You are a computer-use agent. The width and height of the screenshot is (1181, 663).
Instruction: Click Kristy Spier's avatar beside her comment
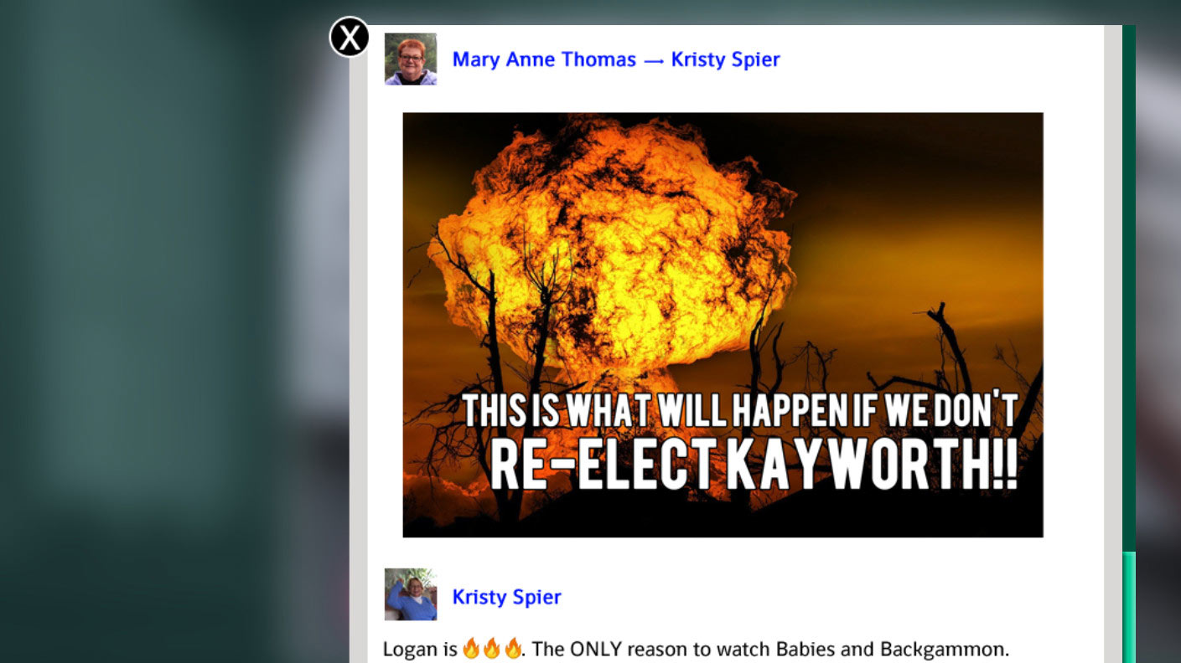pyautogui.click(x=411, y=594)
